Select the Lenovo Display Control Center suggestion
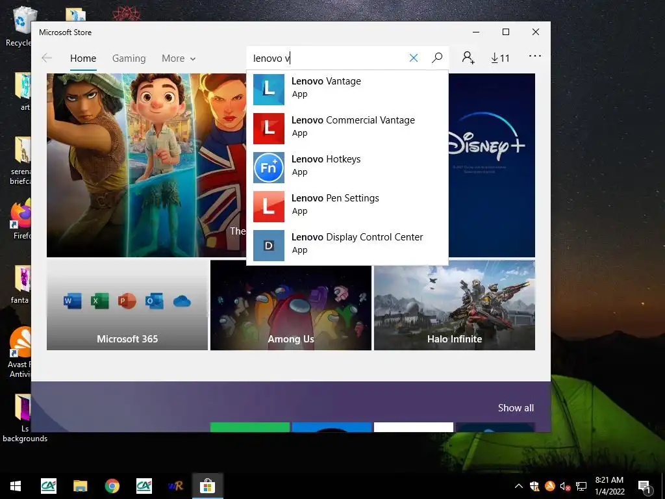Image resolution: width=665 pixels, height=499 pixels. tap(347, 246)
